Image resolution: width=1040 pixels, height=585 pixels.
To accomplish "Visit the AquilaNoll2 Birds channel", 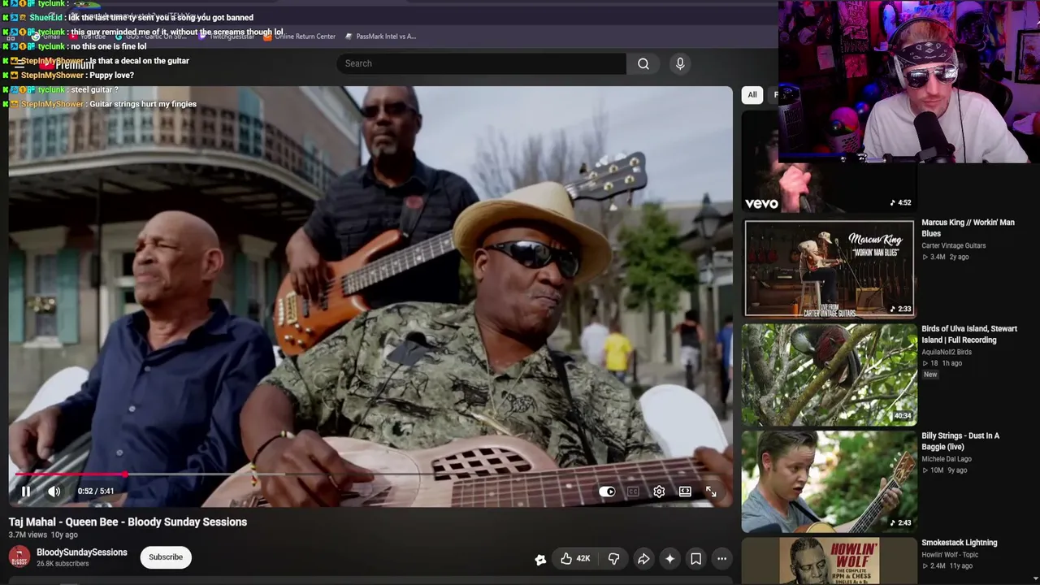I will tap(947, 353).
